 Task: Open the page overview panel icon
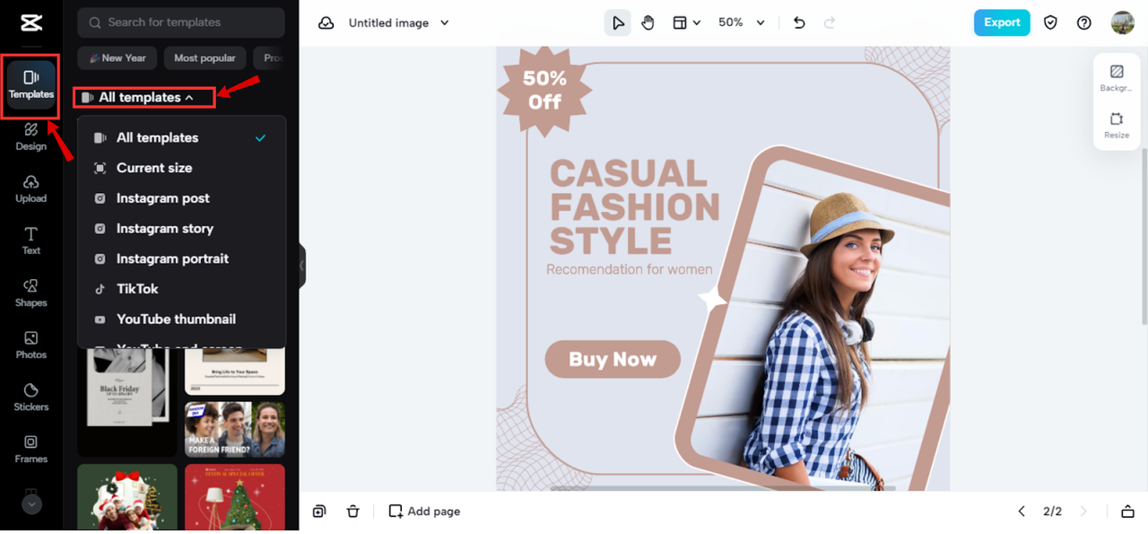tap(1127, 512)
